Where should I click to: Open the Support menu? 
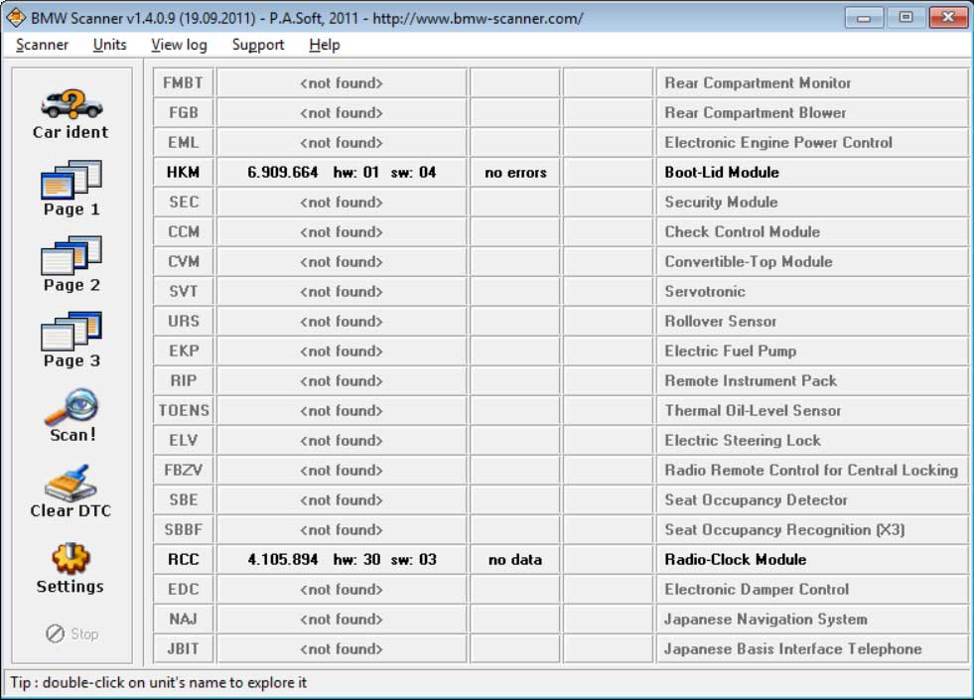[x=257, y=45]
